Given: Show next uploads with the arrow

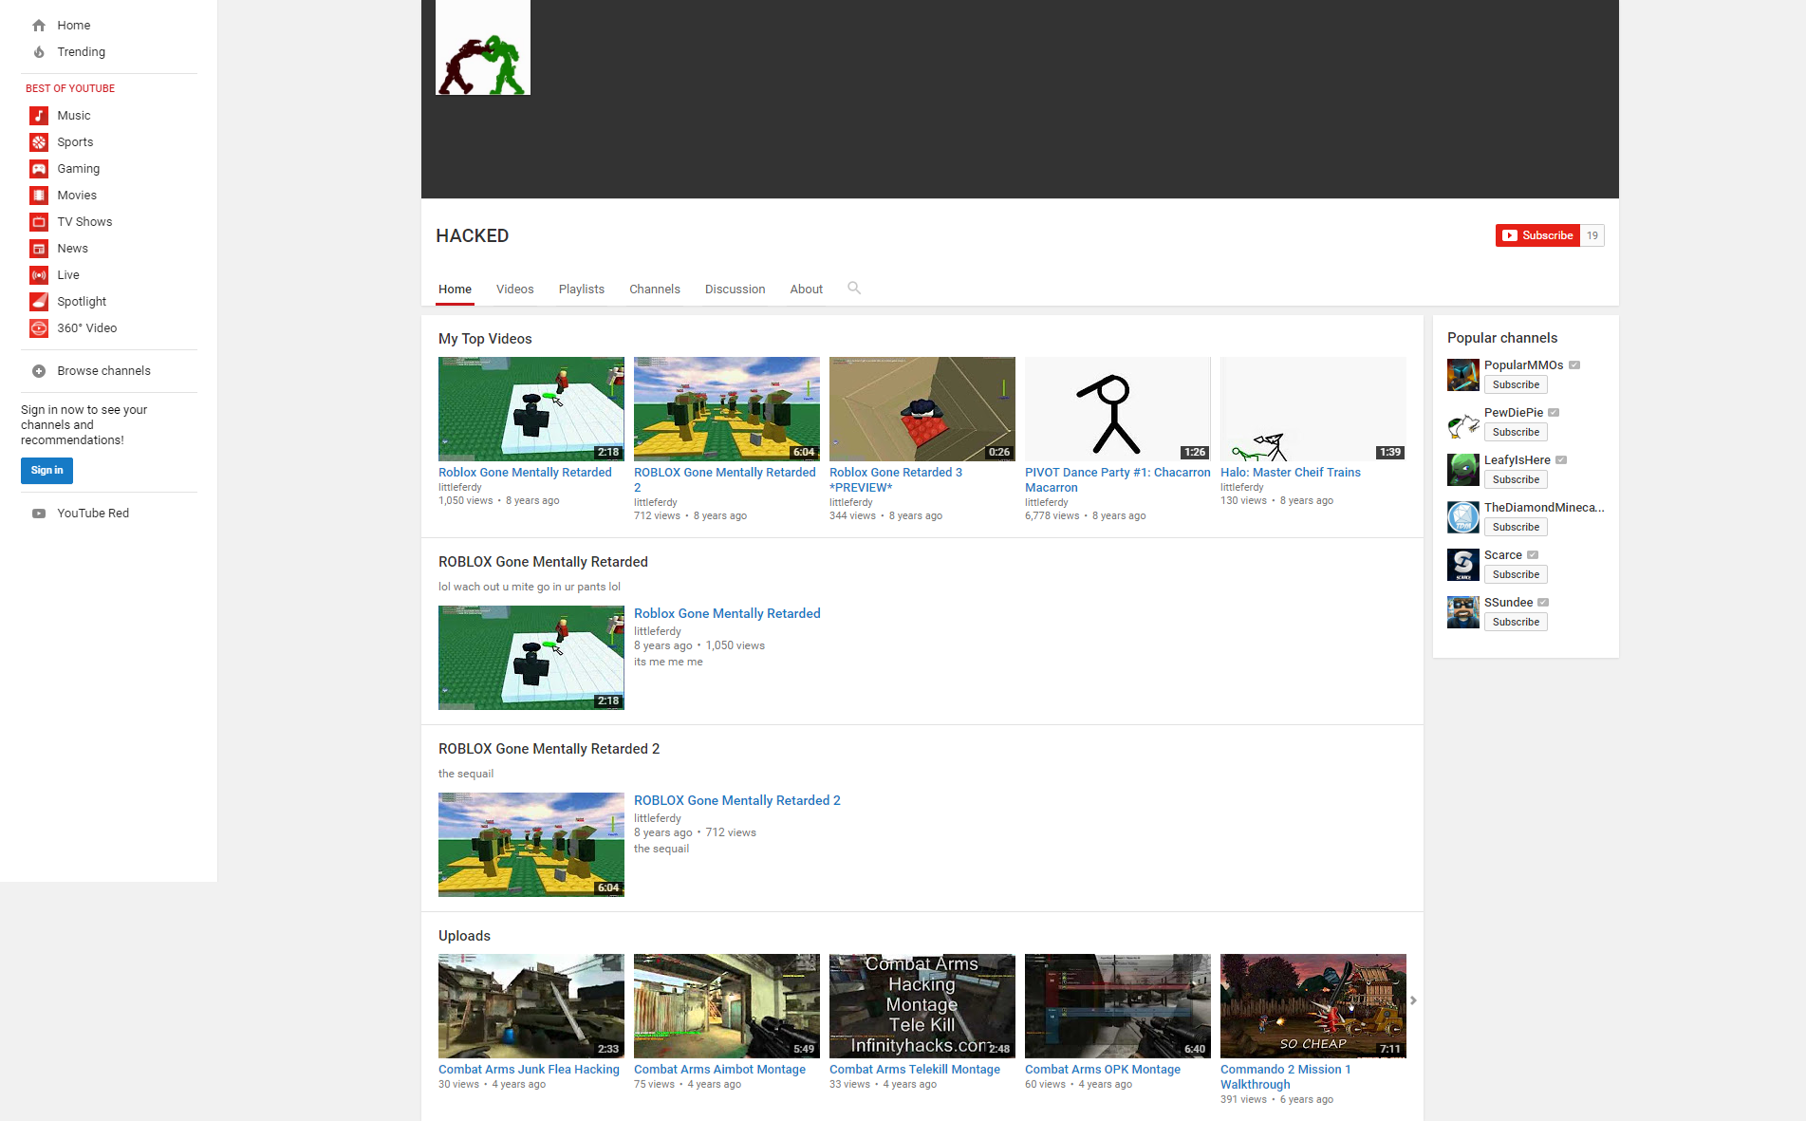Looking at the screenshot, I should click(x=1413, y=1000).
